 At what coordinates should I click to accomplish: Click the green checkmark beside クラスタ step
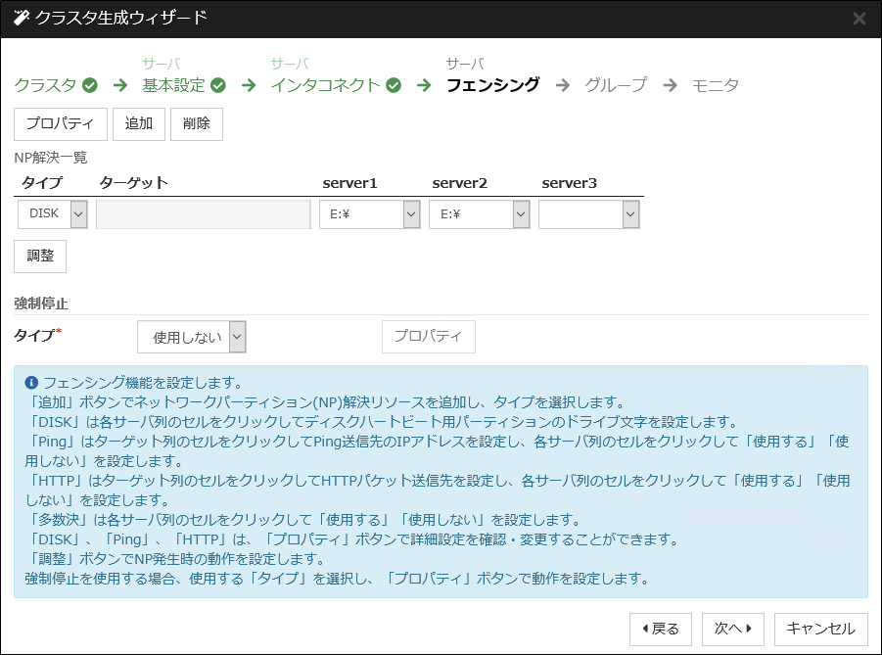(88, 85)
